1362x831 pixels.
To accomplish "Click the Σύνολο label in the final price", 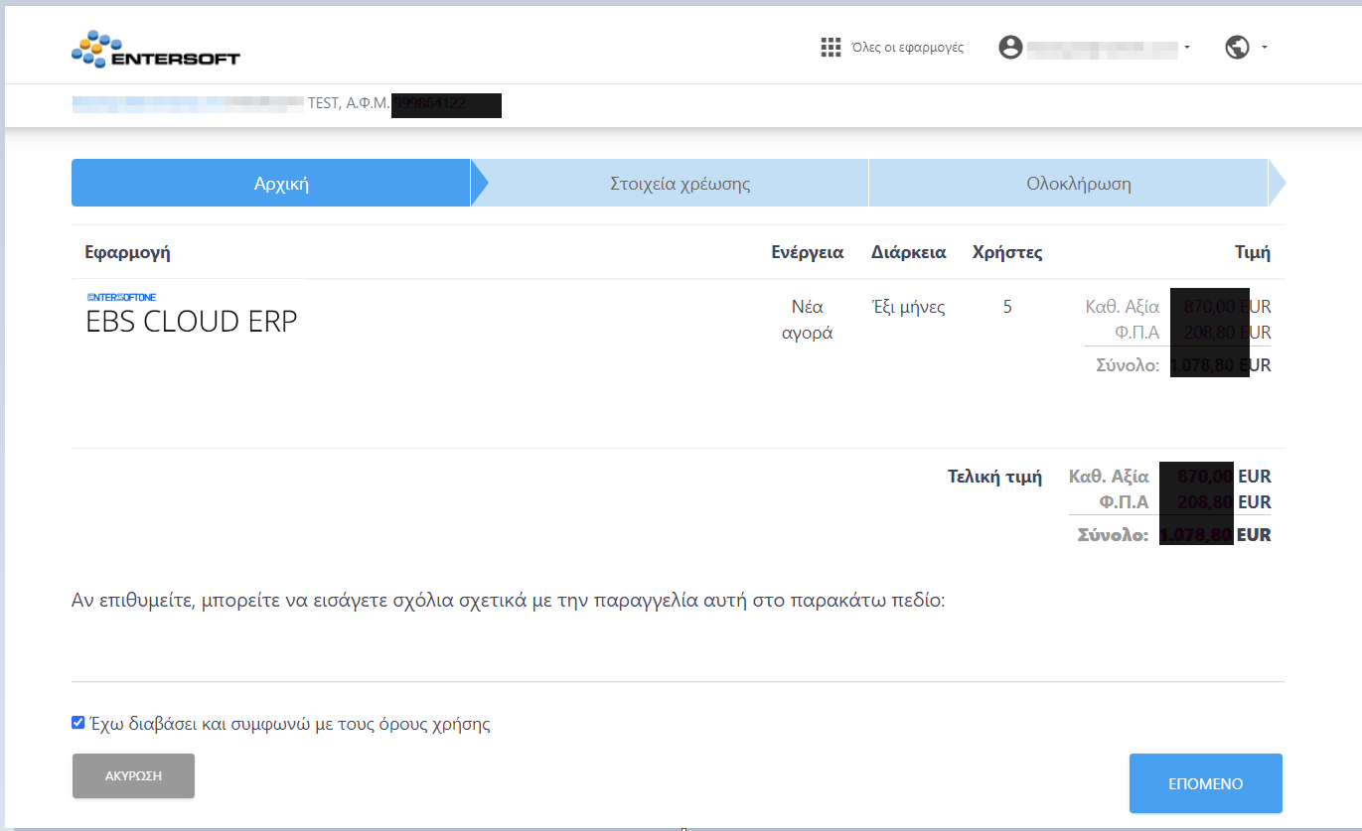I will click(1114, 536).
